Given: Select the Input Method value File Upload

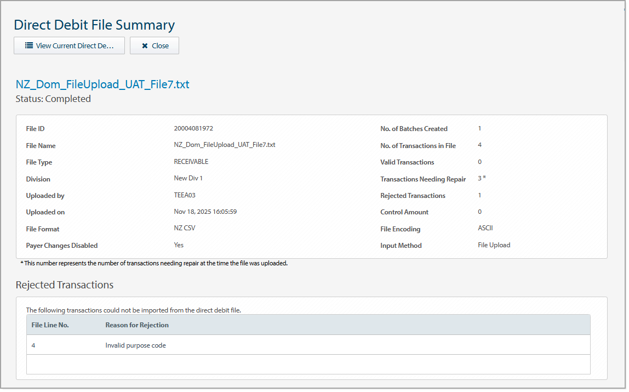Looking at the screenshot, I should click(494, 245).
